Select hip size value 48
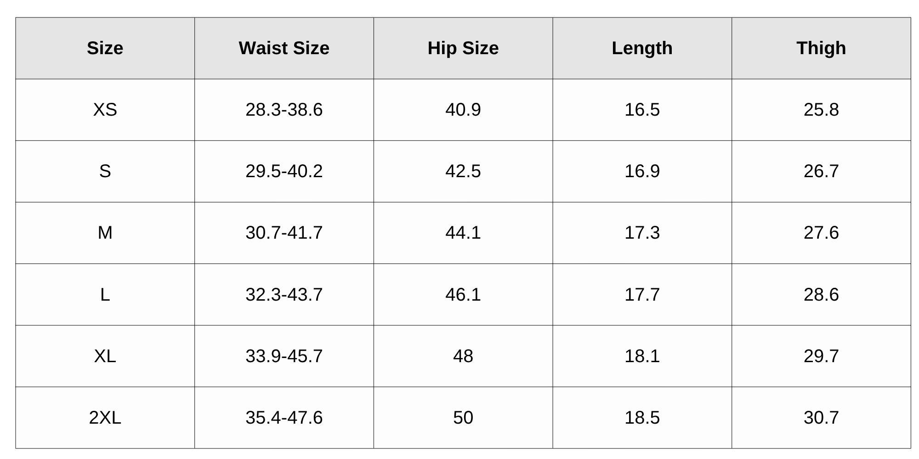The height and width of the screenshot is (459, 919). [463, 356]
